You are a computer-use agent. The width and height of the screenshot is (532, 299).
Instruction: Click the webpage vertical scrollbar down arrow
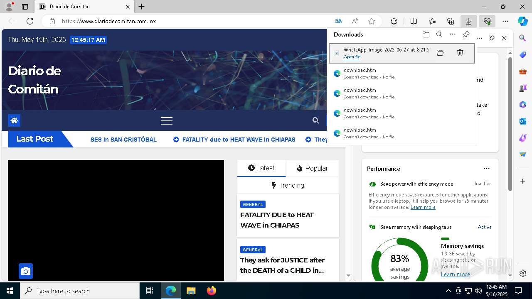tap(348, 275)
